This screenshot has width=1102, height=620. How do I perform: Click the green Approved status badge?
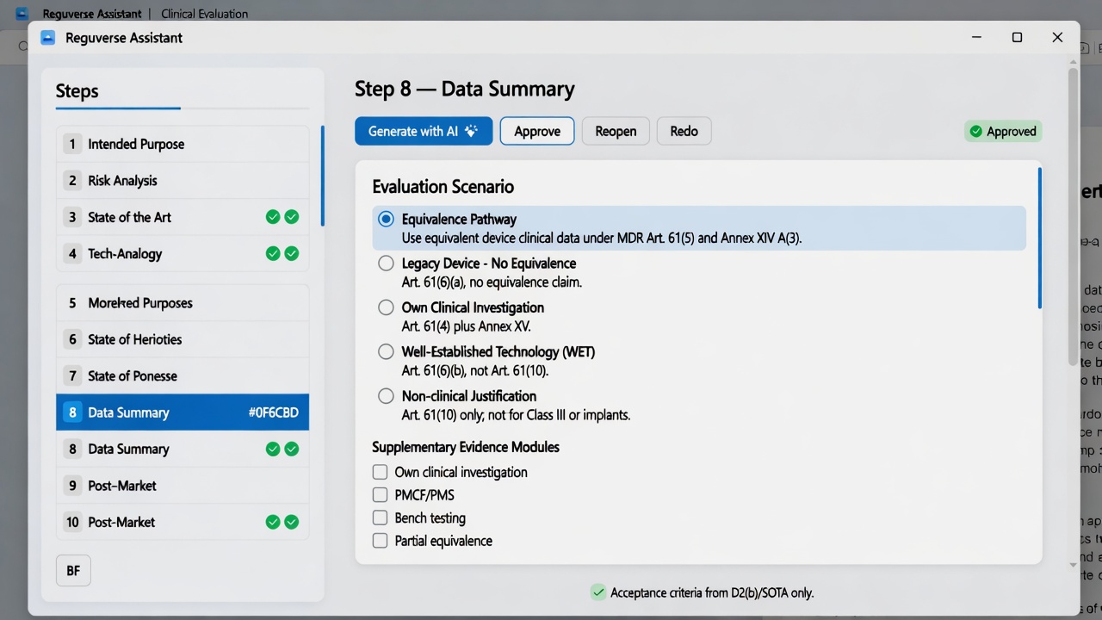pos(1003,131)
